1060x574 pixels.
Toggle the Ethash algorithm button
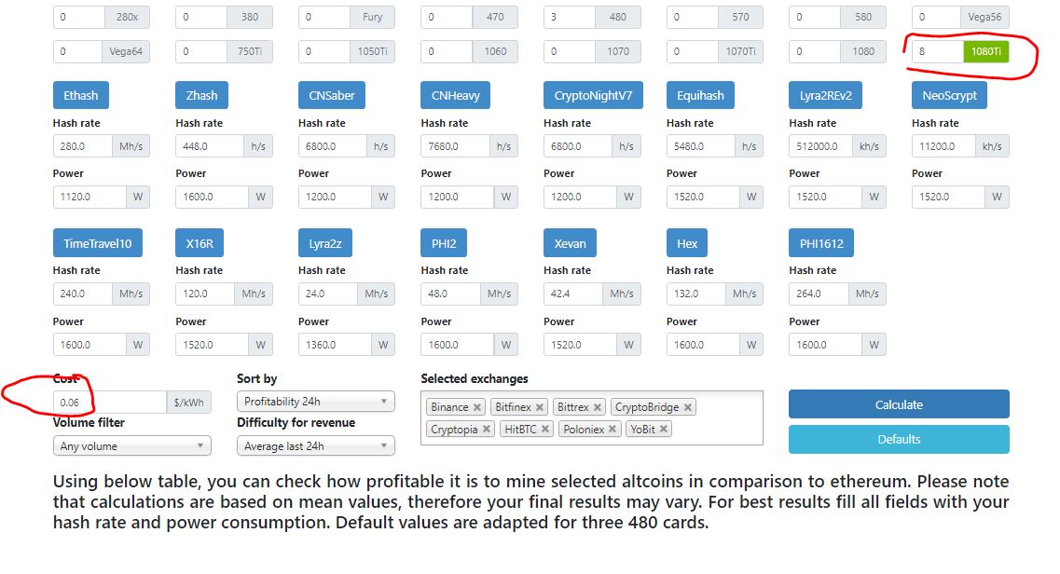click(x=81, y=95)
